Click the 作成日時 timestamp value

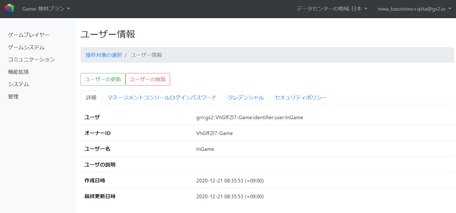click(x=230, y=181)
